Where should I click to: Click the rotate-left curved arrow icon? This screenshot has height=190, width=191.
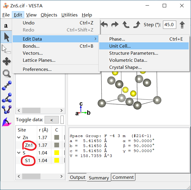click(x=104, y=25)
